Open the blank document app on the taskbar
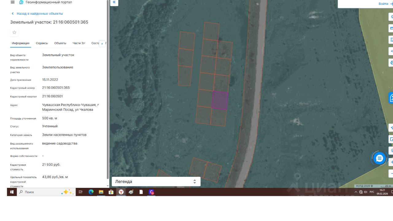The width and height of the screenshot is (393, 221). [141, 192]
